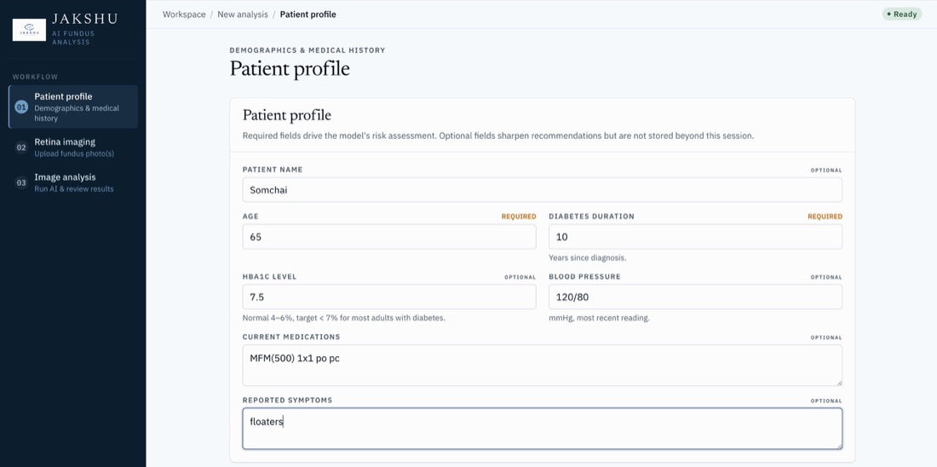The image size is (937, 467).
Task: Click 'mmHg, most recent reading.' hint
Action: (600, 318)
